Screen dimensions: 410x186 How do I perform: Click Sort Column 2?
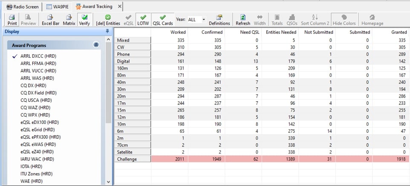point(315,20)
